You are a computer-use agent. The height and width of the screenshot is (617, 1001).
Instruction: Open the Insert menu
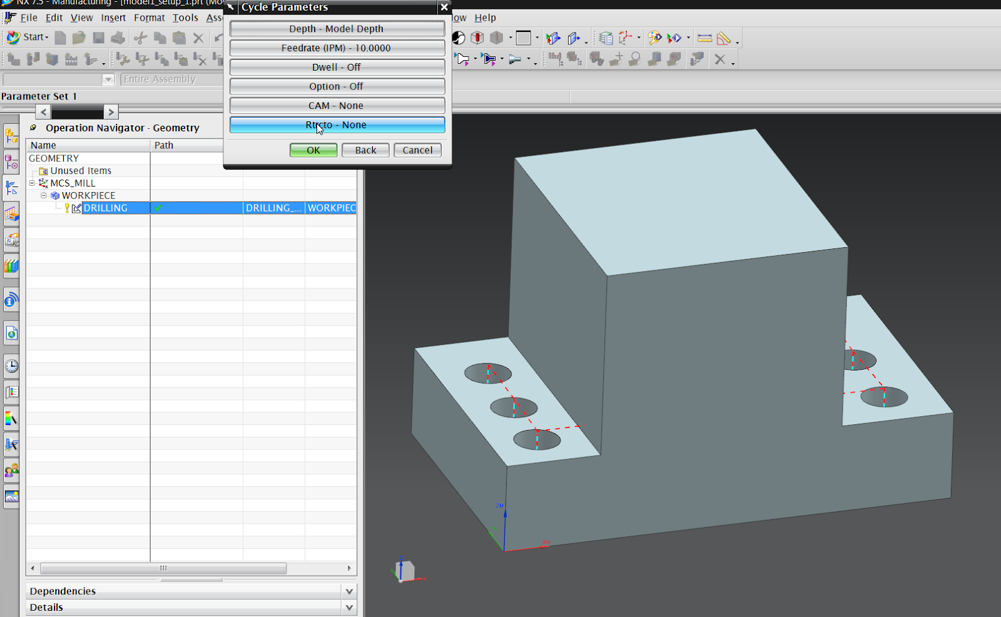tap(113, 18)
